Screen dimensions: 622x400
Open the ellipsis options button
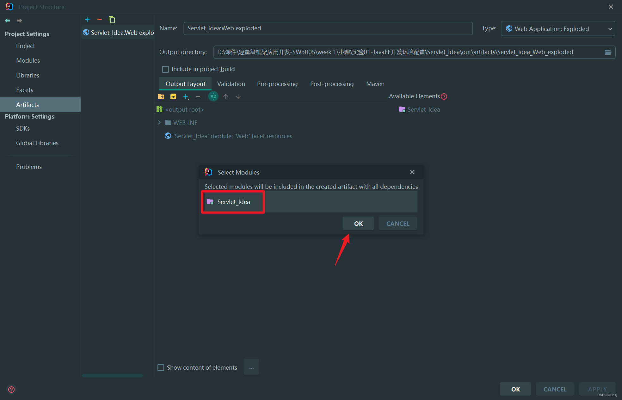pyautogui.click(x=251, y=367)
